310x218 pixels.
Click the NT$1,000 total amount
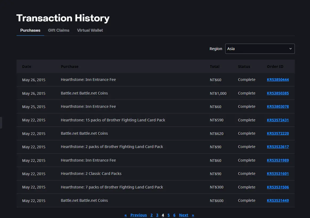pos(218,93)
